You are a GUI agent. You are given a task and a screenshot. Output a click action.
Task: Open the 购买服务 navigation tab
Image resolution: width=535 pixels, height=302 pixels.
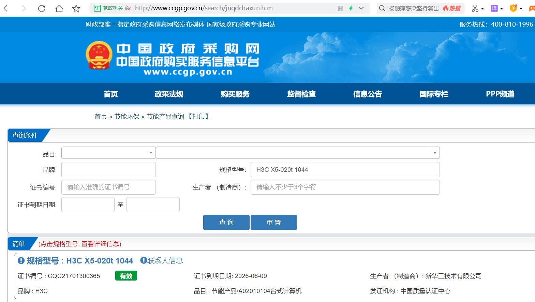pos(235,94)
